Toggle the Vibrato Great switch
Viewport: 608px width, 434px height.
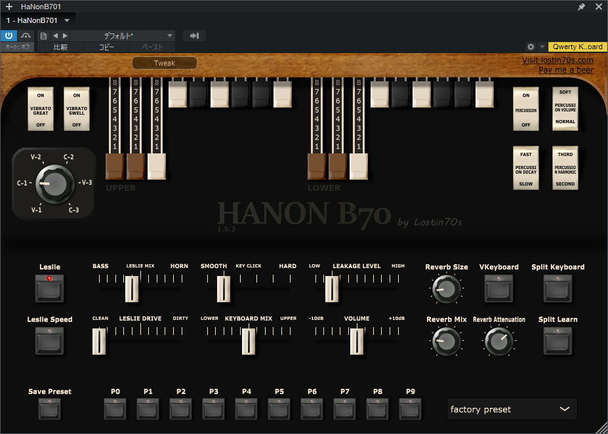tap(41, 109)
